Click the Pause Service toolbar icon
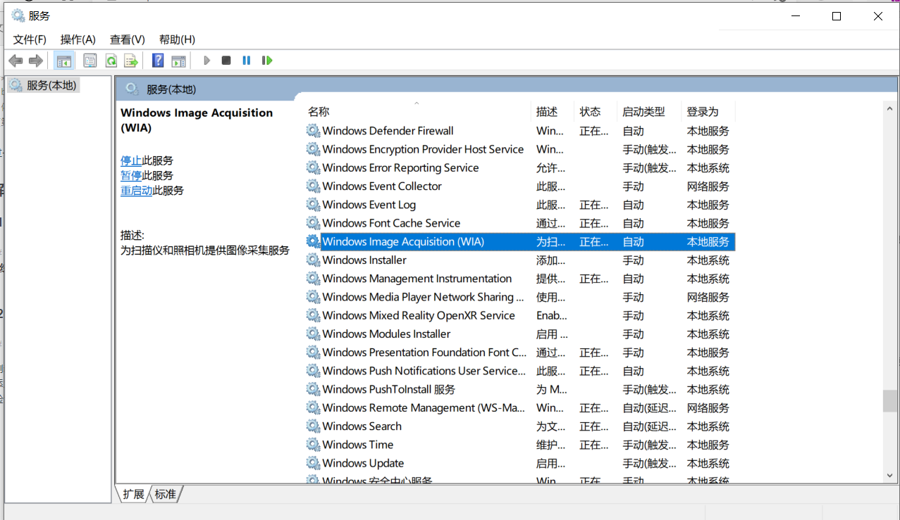Screen dimensions: 900x520 point(246,61)
